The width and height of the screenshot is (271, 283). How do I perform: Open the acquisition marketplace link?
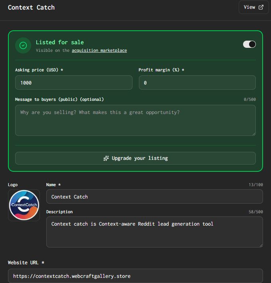pyautogui.click(x=99, y=50)
